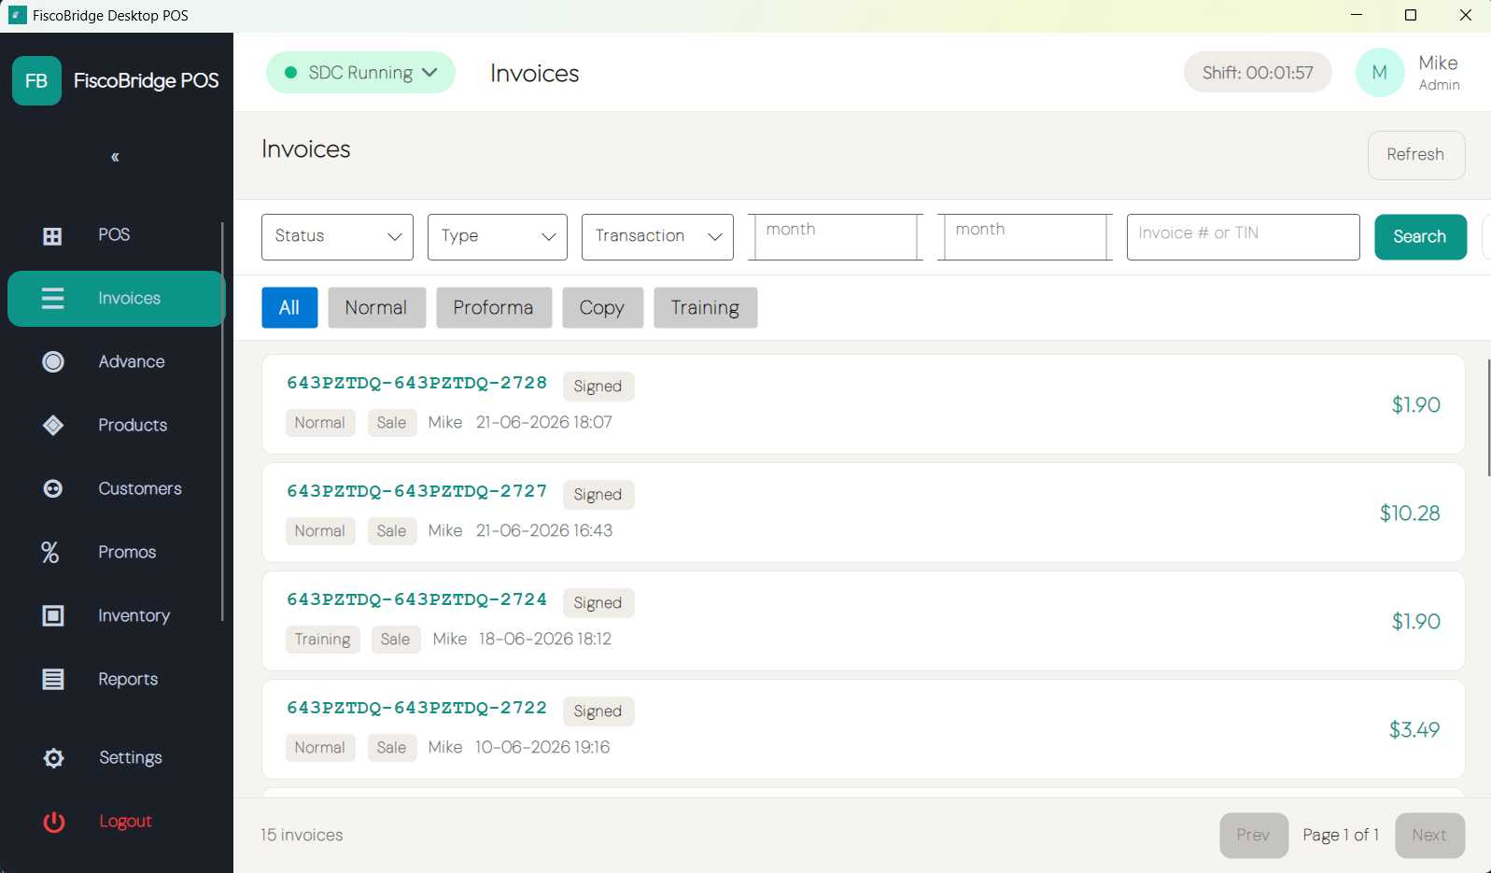The image size is (1491, 873).
Task: Click the second month date field
Action: click(x=1025, y=237)
